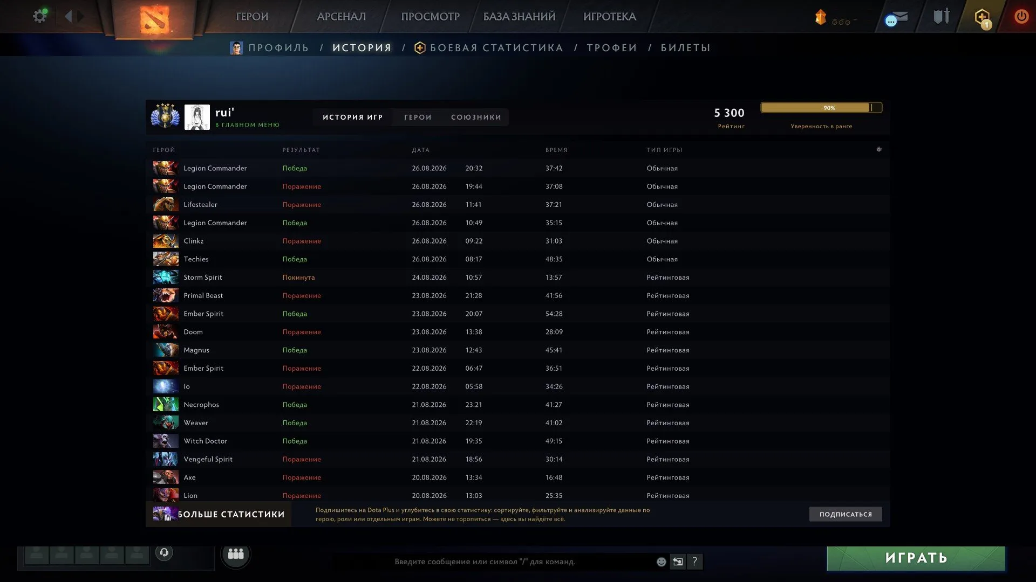
Task: Switch to the ПРОФИЛЬ tab
Action: (270, 48)
